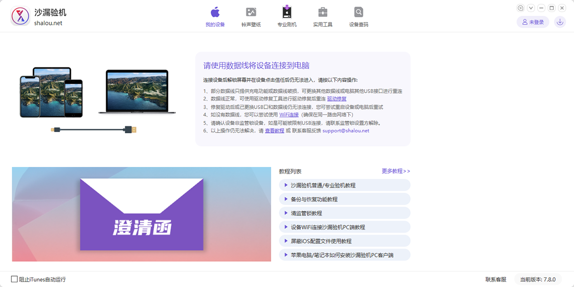
Task: Open the feedback message bubble icon
Action: click(x=521, y=8)
